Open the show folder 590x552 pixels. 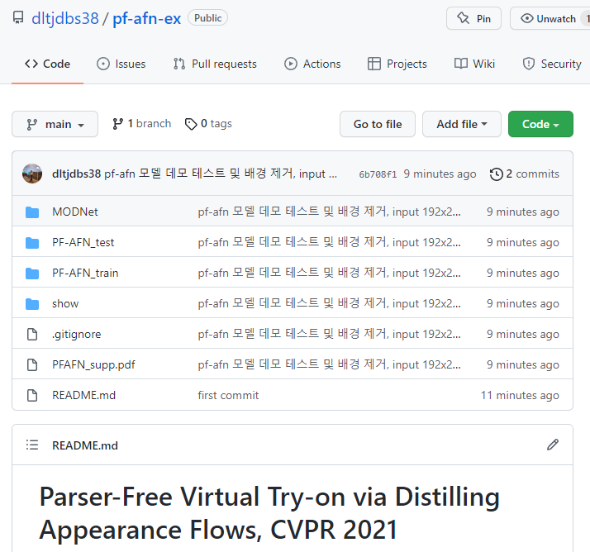tap(65, 303)
